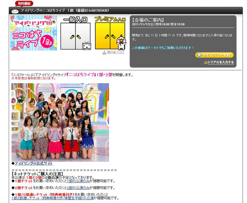Click この番組はケータイでもご視聴いただけます notice
This screenshot has height=203, width=247.
coord(163,48)
